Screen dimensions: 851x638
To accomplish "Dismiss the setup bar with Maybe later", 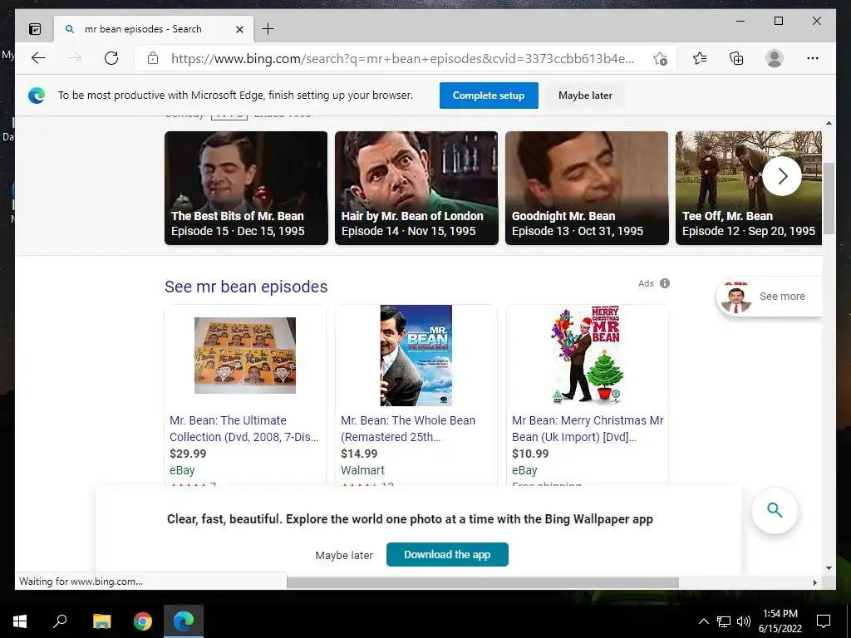I will (585, 96).
